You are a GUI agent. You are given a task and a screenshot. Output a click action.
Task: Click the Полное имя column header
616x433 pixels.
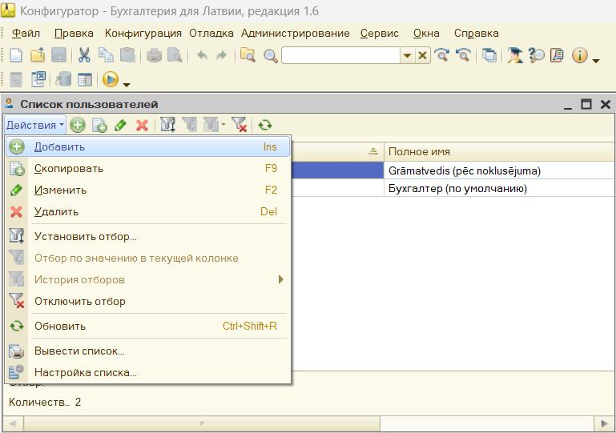click(x=497, y=151)
